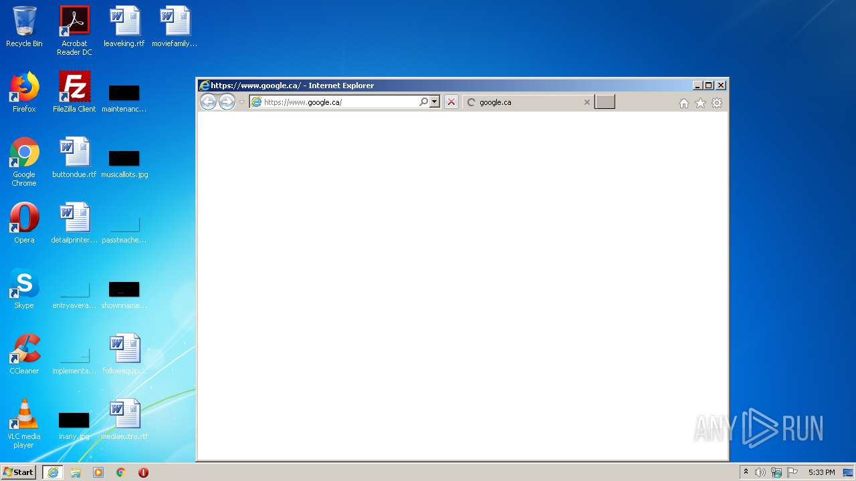Open the volume speaker tray icon
Image resolution: width=856 pixels, height=481 pixels.
pyautogui.click(x=760, y=472)
